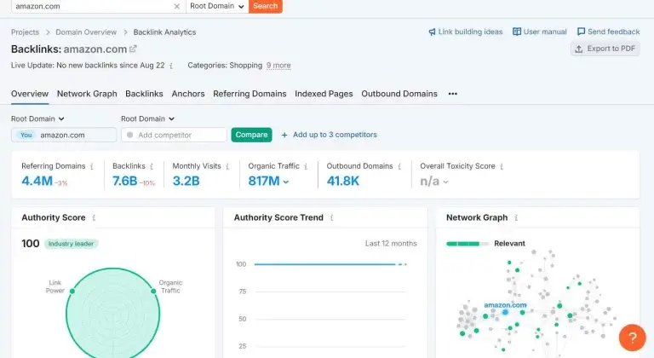Screen dimensions: 654x358
Task: Expand Root Domain dropdown above amazon.com field
Action: coord(37,119)
